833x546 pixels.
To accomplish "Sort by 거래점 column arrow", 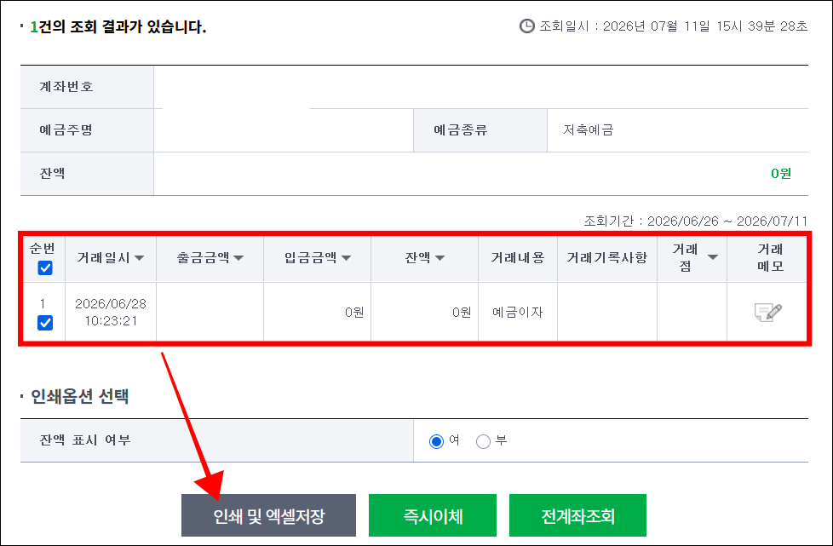I will (x=713, y=257).
